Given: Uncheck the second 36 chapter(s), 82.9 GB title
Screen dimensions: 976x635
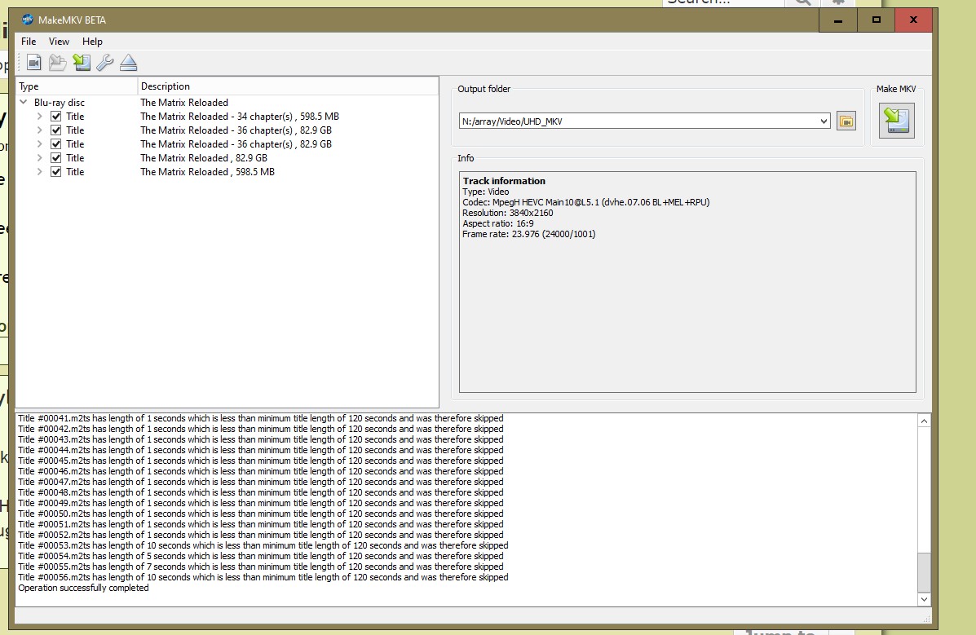Looking at the screenshot, I should (56, 143).
